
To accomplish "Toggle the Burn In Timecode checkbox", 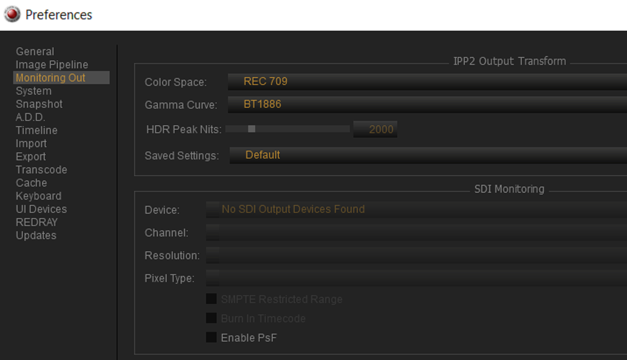I will 211,318.
